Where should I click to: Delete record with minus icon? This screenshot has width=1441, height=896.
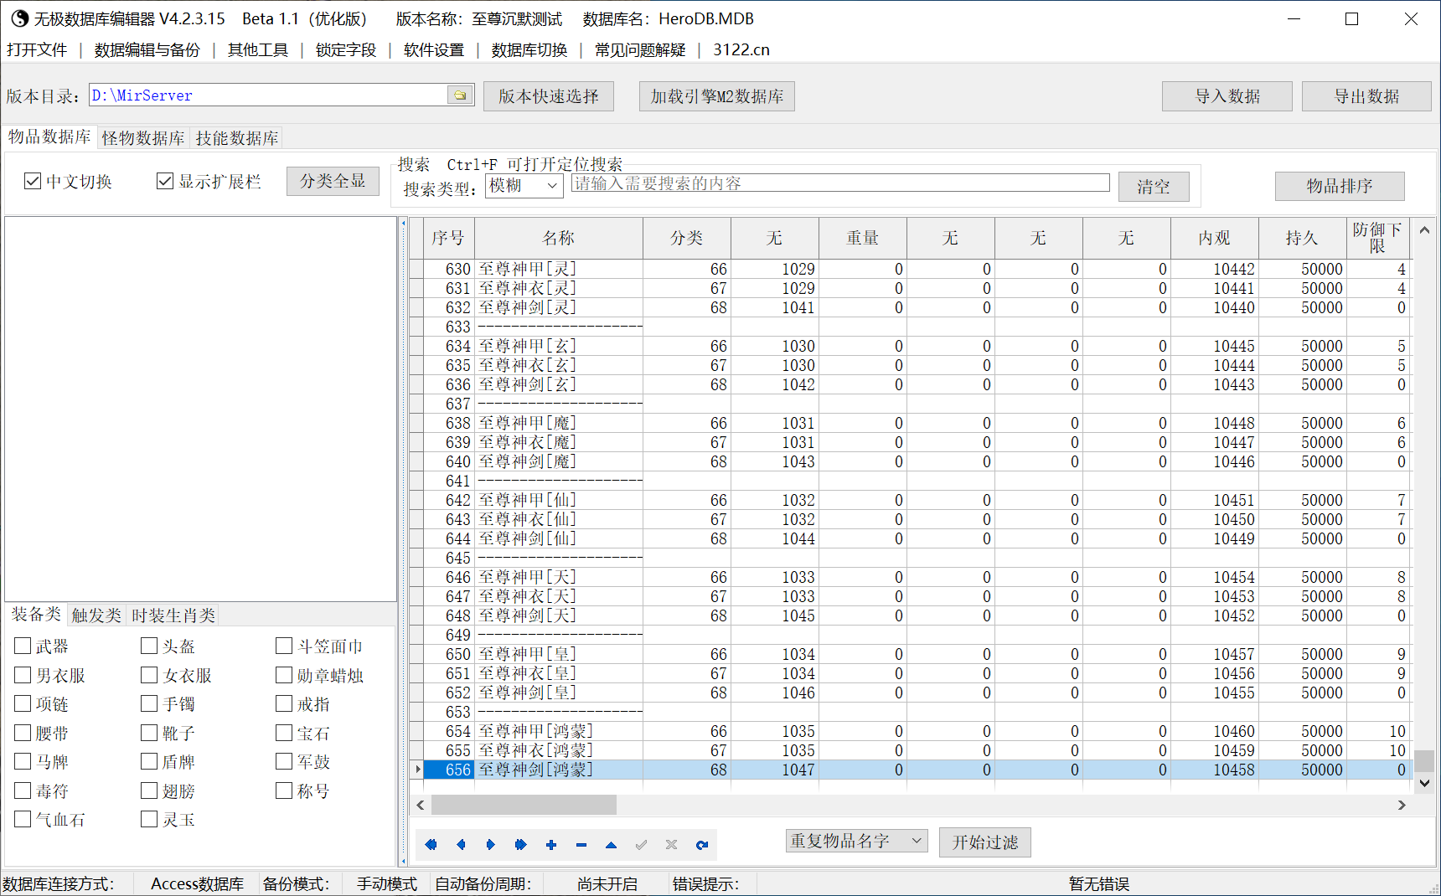pyautogui.click(x=581, y=845)
